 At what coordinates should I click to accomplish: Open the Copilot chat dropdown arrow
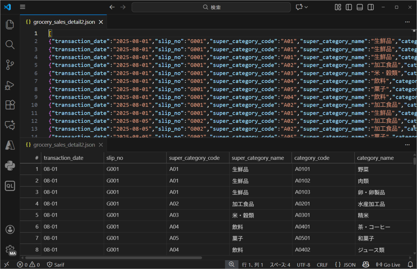click(x=306, y=7)
